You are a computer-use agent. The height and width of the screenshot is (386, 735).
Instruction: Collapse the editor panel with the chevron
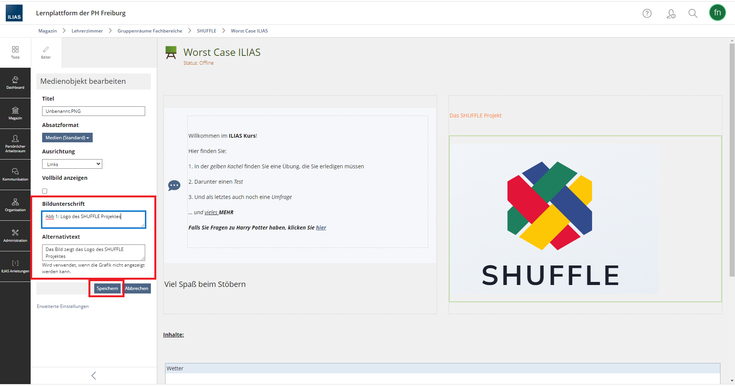pyautogui.click(x=93, y=375)
